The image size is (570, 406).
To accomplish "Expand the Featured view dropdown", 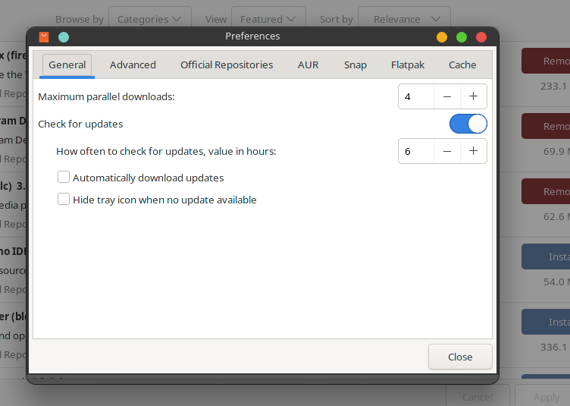I will coord(268,19).
